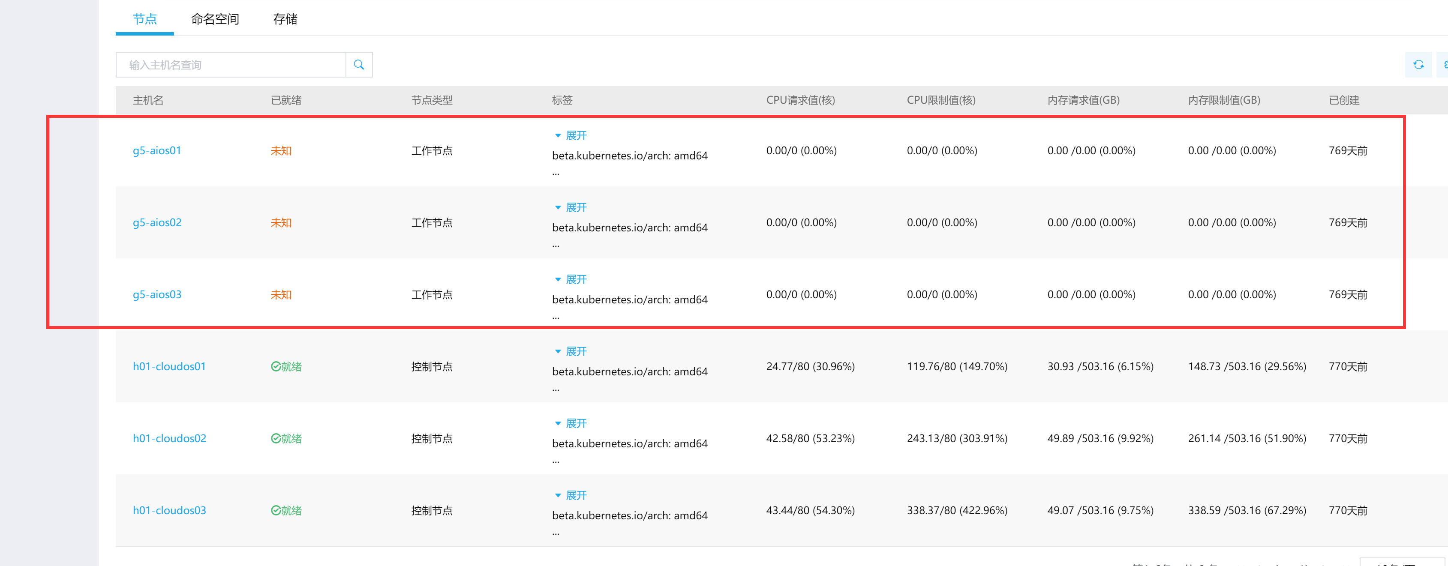Image resolution: width=1448 pixels, height=566 pixels.
Task: Open the g5-aios02 host link
Action: pyautogui.click(x=157, y=222)
